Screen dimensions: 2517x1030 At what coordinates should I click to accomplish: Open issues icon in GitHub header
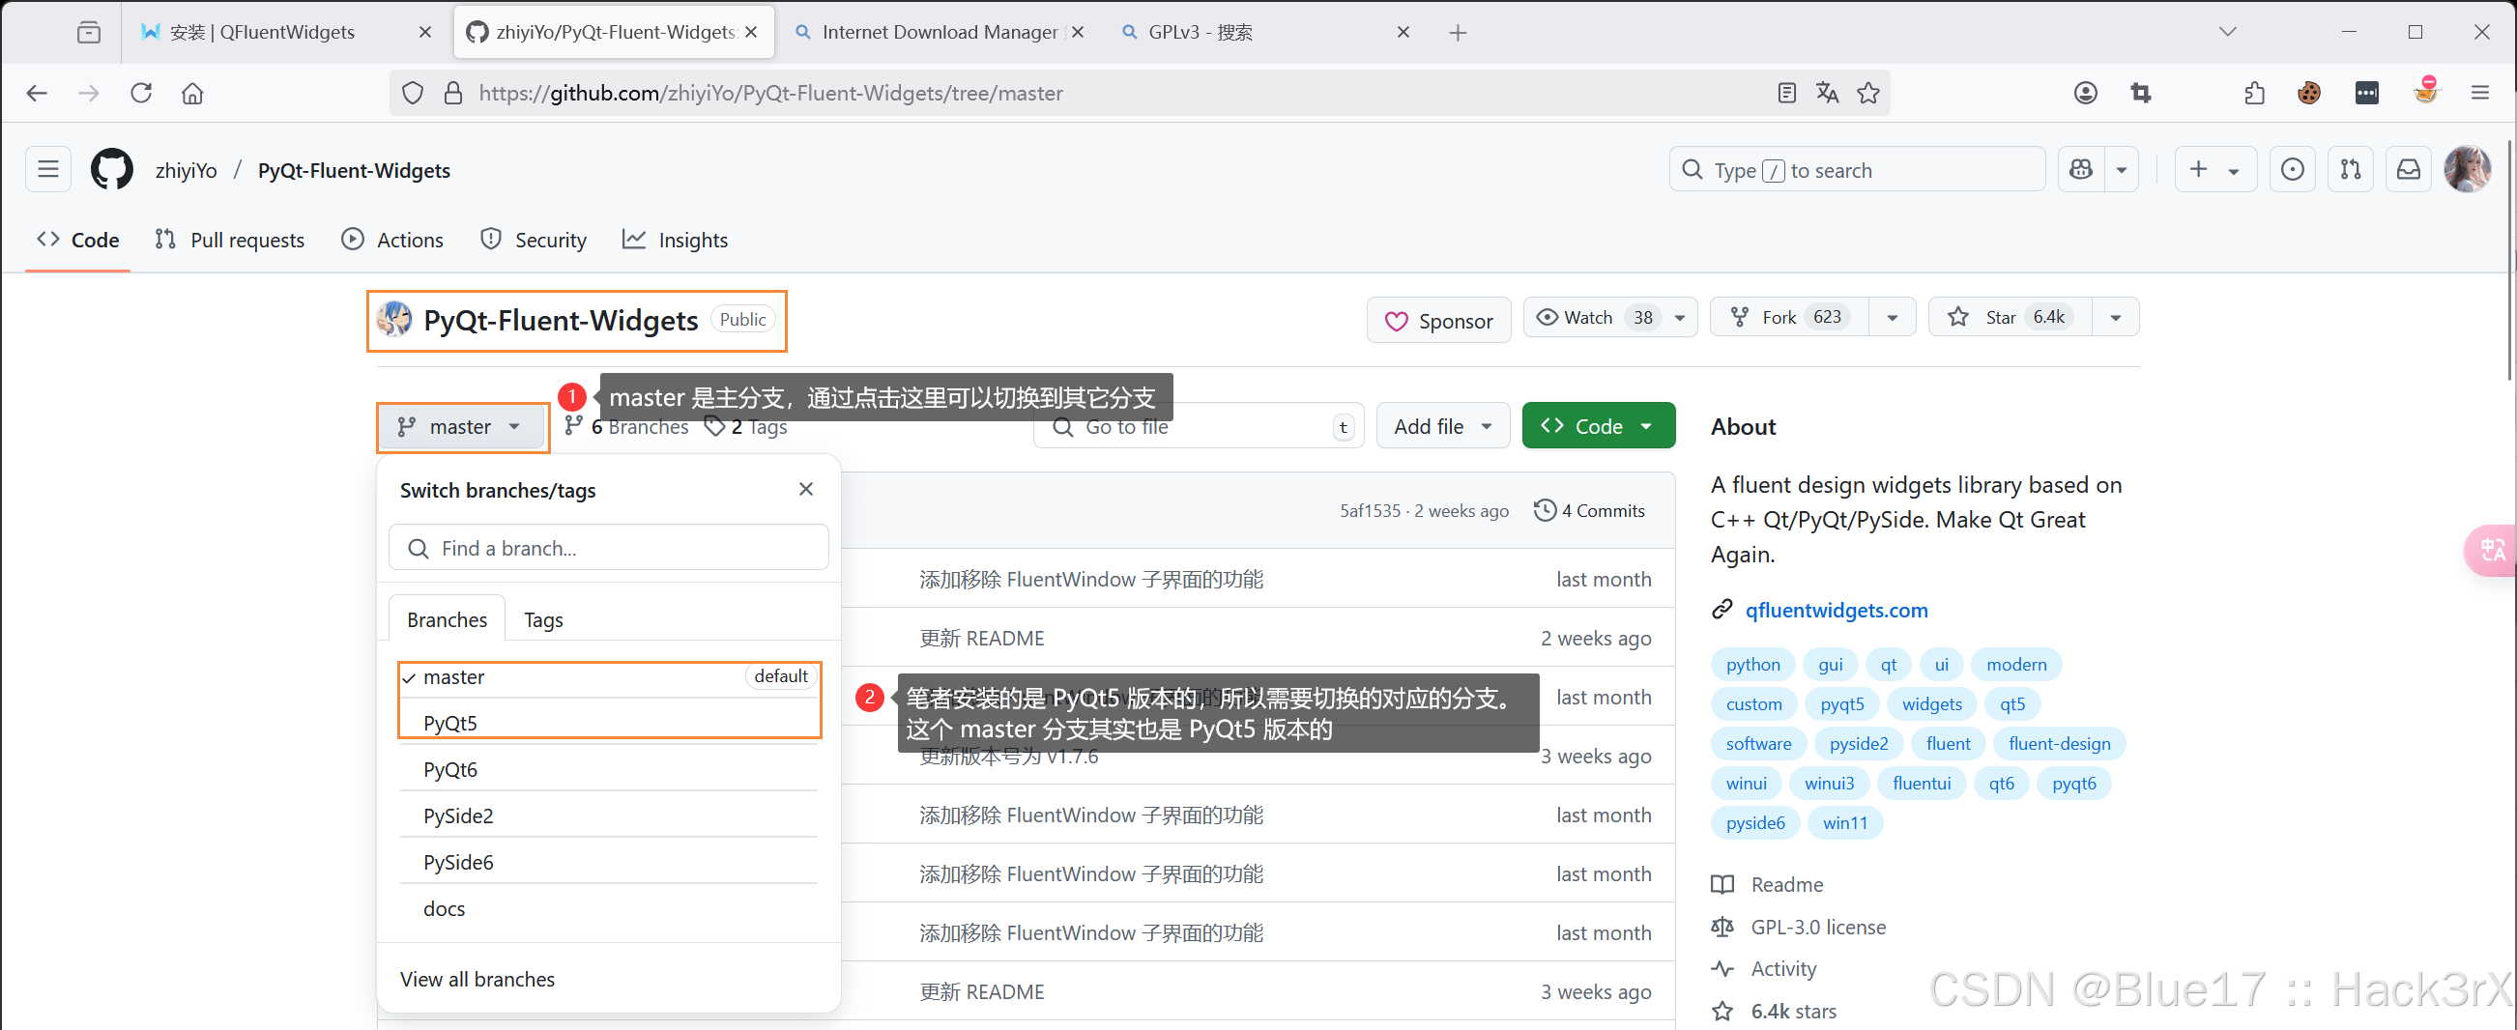click(x=2293, y=170)
